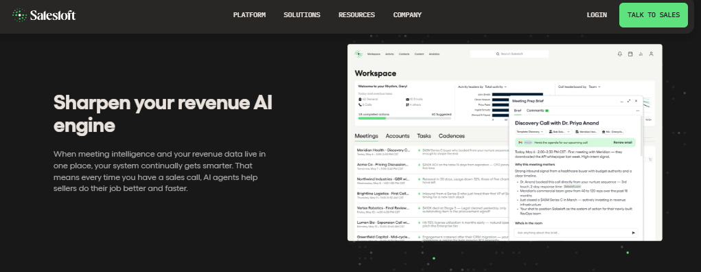Switch to the Tasks tab
Viewport: 701px width, 272px height.
pos(424,136)
